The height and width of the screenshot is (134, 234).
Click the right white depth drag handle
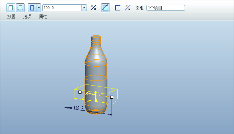click(112, 97)
